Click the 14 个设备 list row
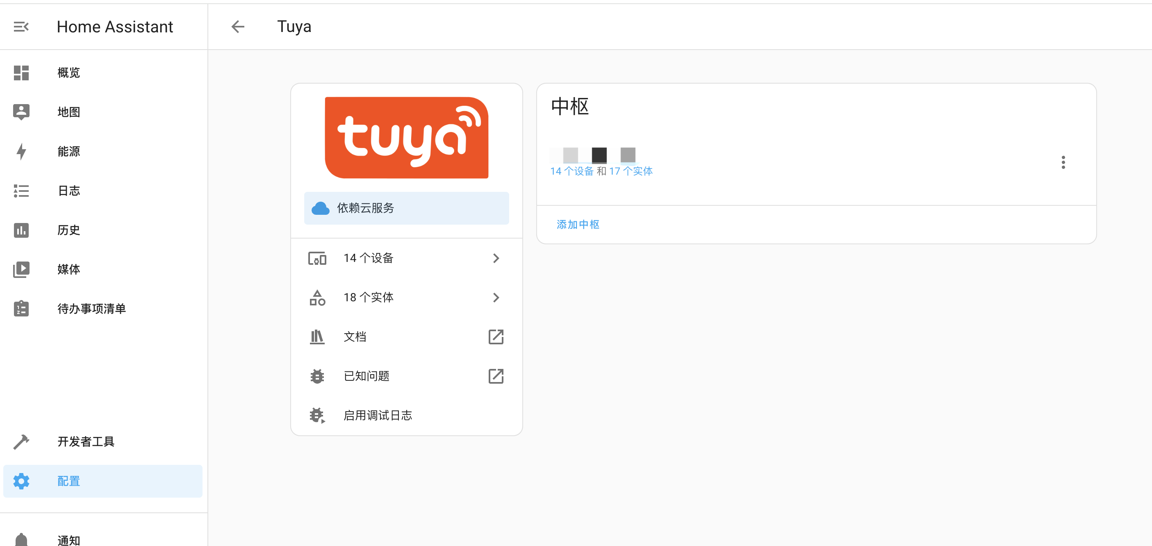 click(x=407, y=259)
